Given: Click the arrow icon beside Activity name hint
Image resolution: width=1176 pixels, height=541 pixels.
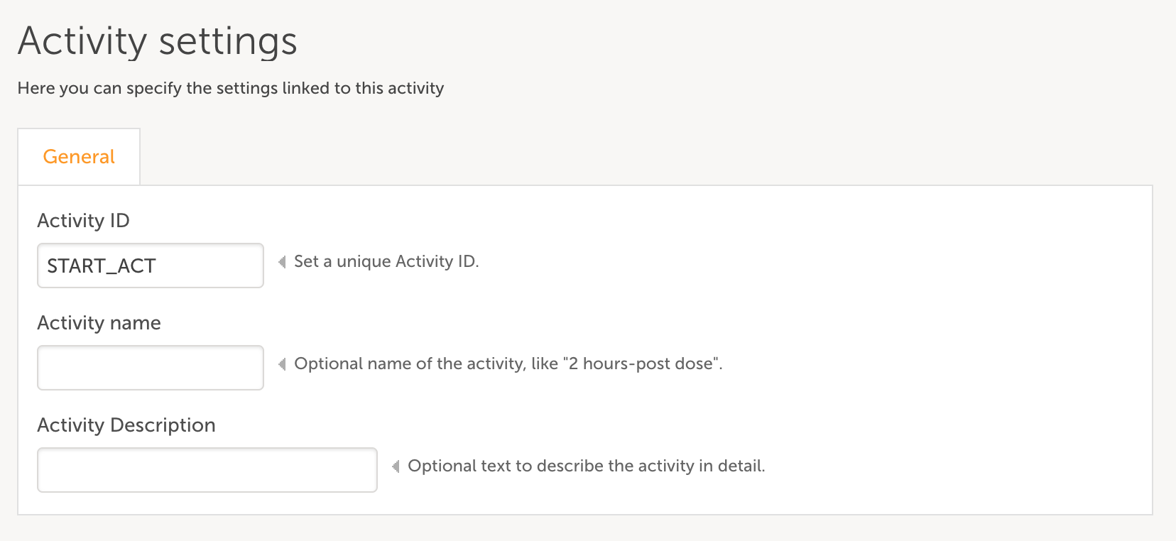Looking at the screenshot, I should pyautogui.click(x=282, y=364).
